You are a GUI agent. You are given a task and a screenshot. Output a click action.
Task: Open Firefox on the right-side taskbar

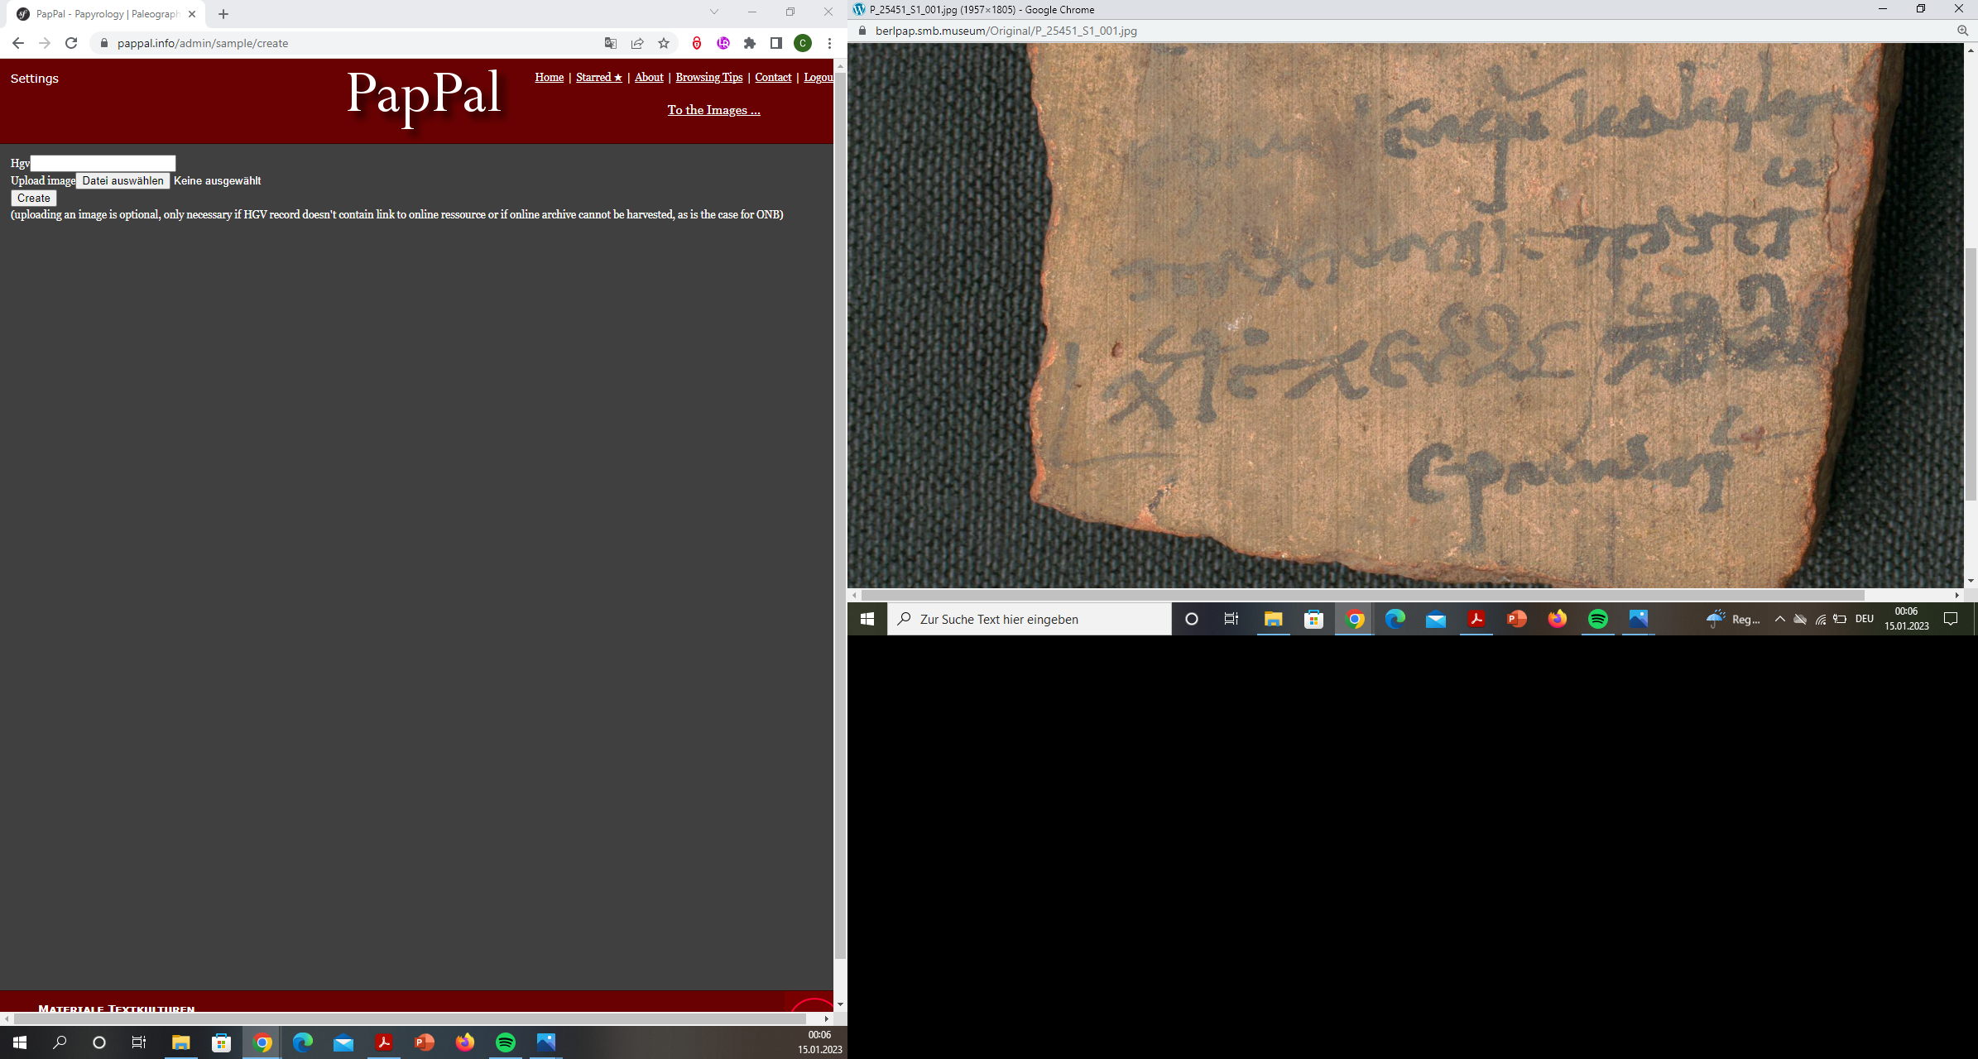pos(1558,619)
